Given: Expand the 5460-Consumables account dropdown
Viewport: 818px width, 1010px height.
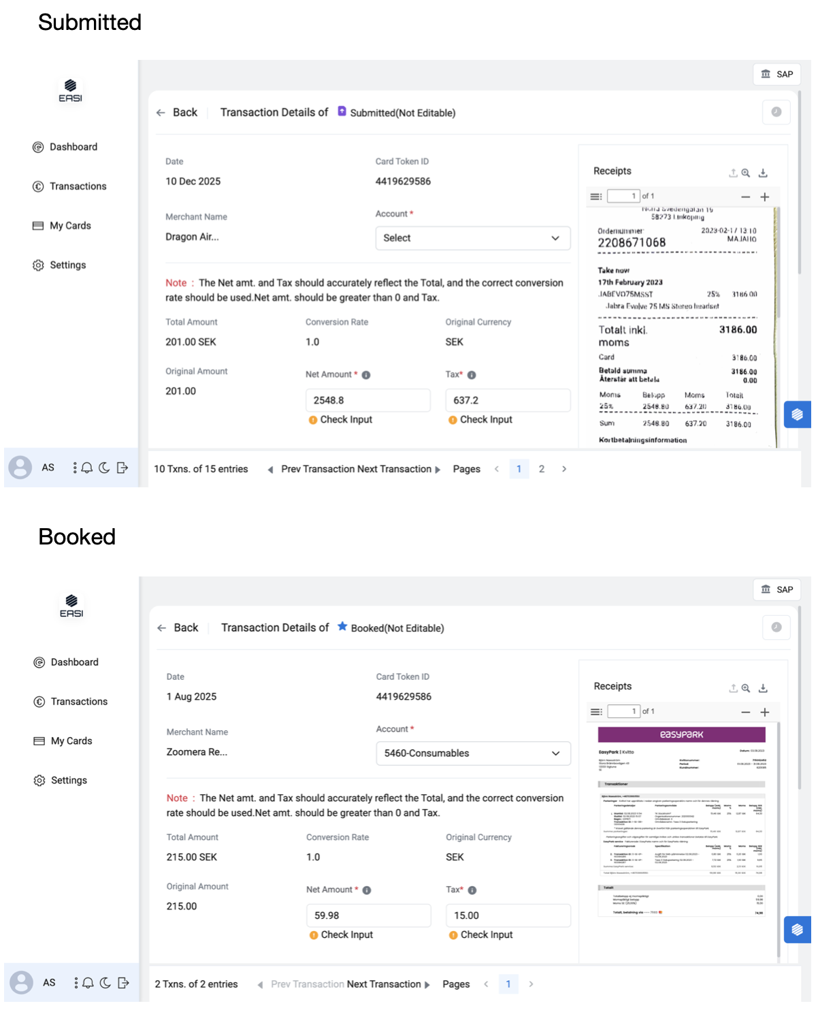Looking at the screenshot, I should point(473,753).
